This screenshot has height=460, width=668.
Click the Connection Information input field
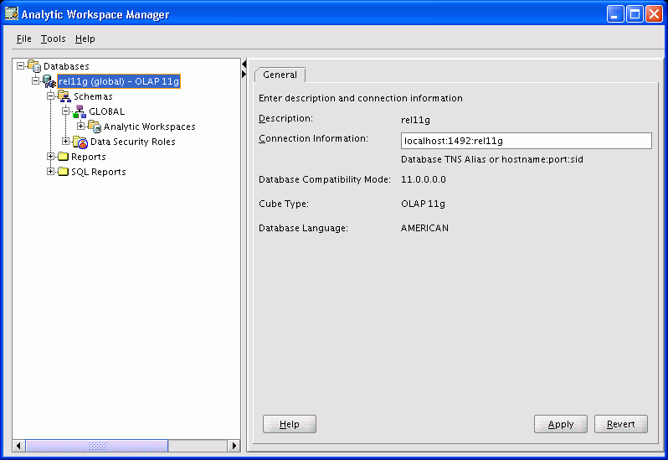(x=527, y=141)
